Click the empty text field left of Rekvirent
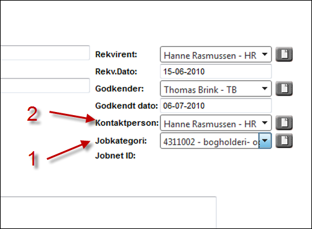312x229 pixels. click(x=45, y=53)
